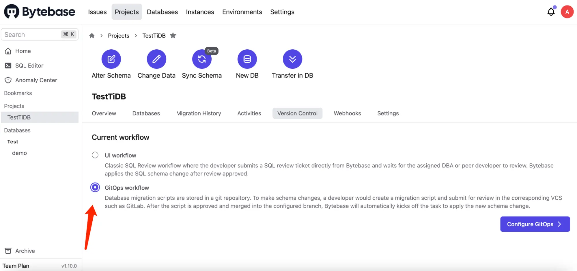Click the Sync Schema icon
This screenshot has width=577, height=271.
click(x=202, y=59)
